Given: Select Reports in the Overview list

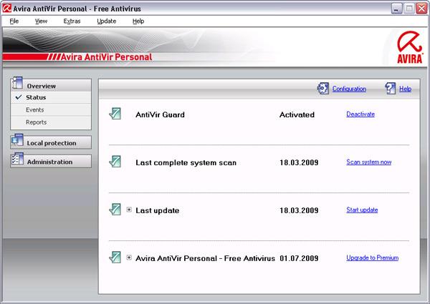Looking at the screenshot, I should pos(36,122).
